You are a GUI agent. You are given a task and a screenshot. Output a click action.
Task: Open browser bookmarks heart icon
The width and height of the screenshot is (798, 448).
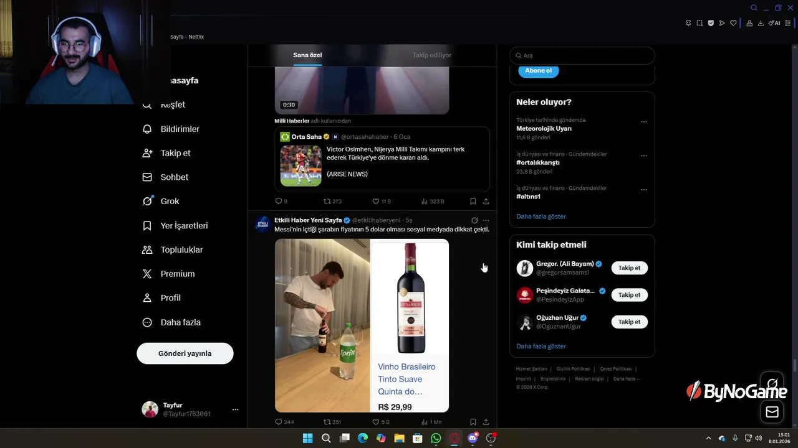pos(733,23)
